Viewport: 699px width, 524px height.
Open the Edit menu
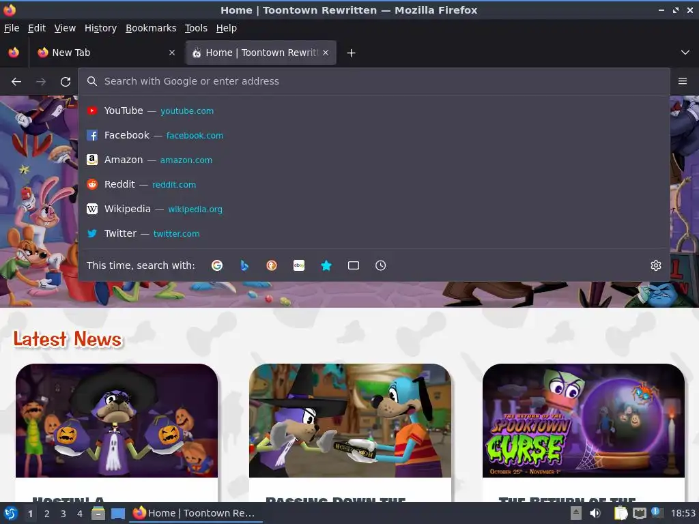(37, 28)
